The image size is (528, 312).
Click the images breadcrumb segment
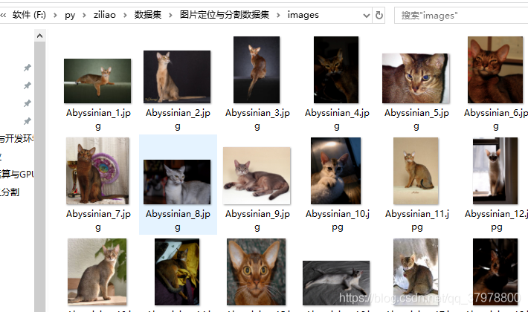(303, 15)
